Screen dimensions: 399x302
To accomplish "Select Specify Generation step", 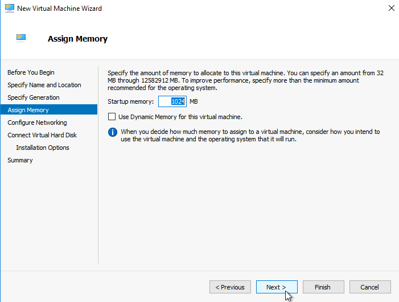I will pos(34,97).
